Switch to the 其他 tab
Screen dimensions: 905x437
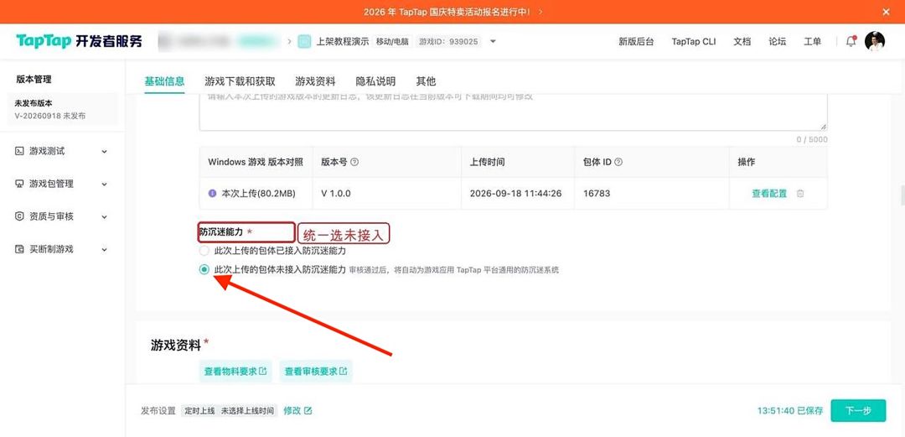pos(426,81)
